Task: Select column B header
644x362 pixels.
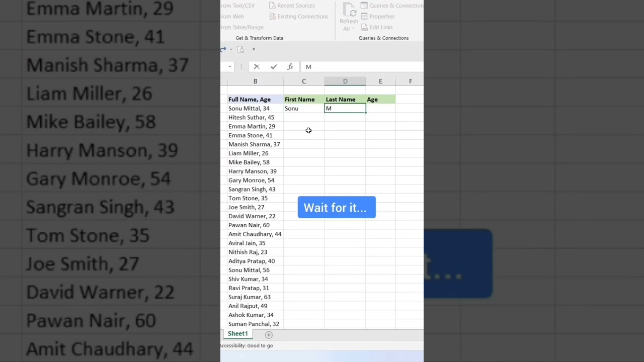Action: point(255,81)
